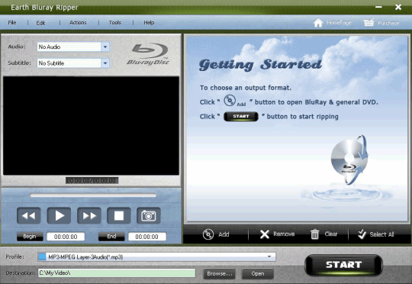412x284 pixels.
Task: Click the End time input field
Action: (x=147, y=237)
